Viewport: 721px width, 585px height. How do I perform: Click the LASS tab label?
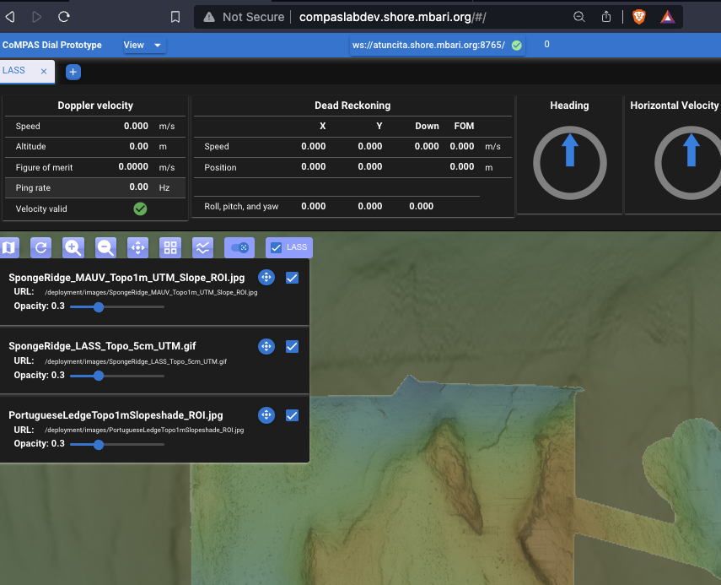pos(14,71)
